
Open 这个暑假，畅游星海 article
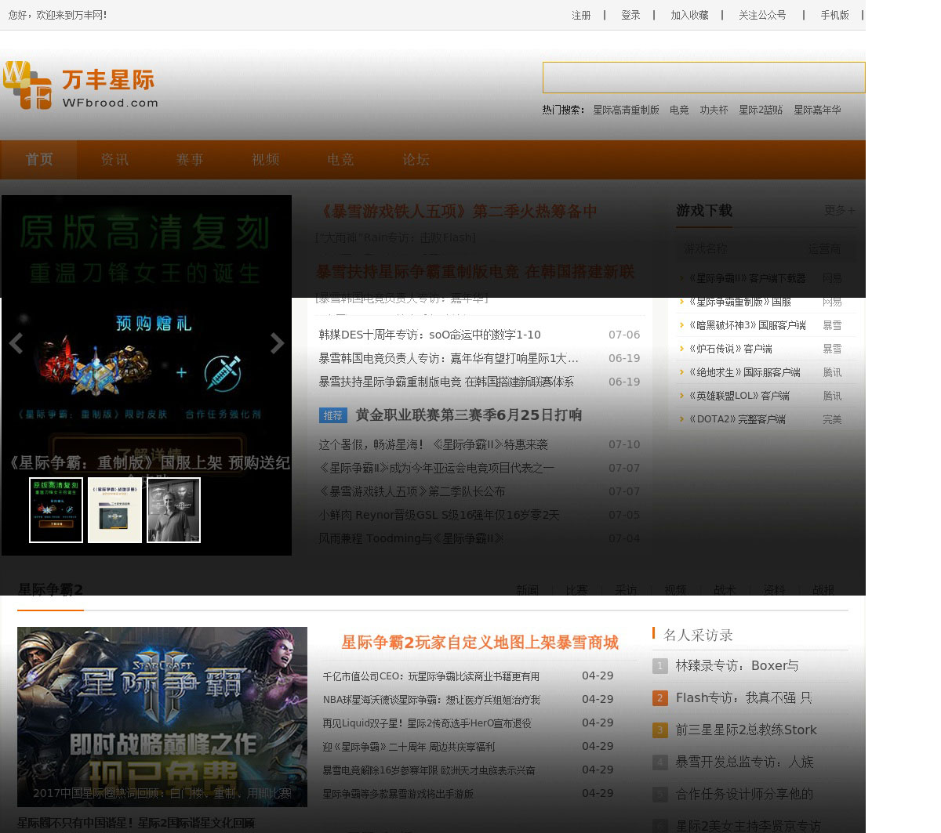433,444
